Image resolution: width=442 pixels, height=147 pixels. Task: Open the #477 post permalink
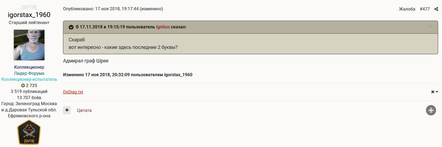pos(425,9)
